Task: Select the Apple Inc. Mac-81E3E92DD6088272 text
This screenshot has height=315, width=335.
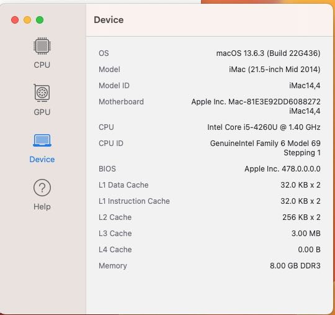Action: click(x=256, y=102)
